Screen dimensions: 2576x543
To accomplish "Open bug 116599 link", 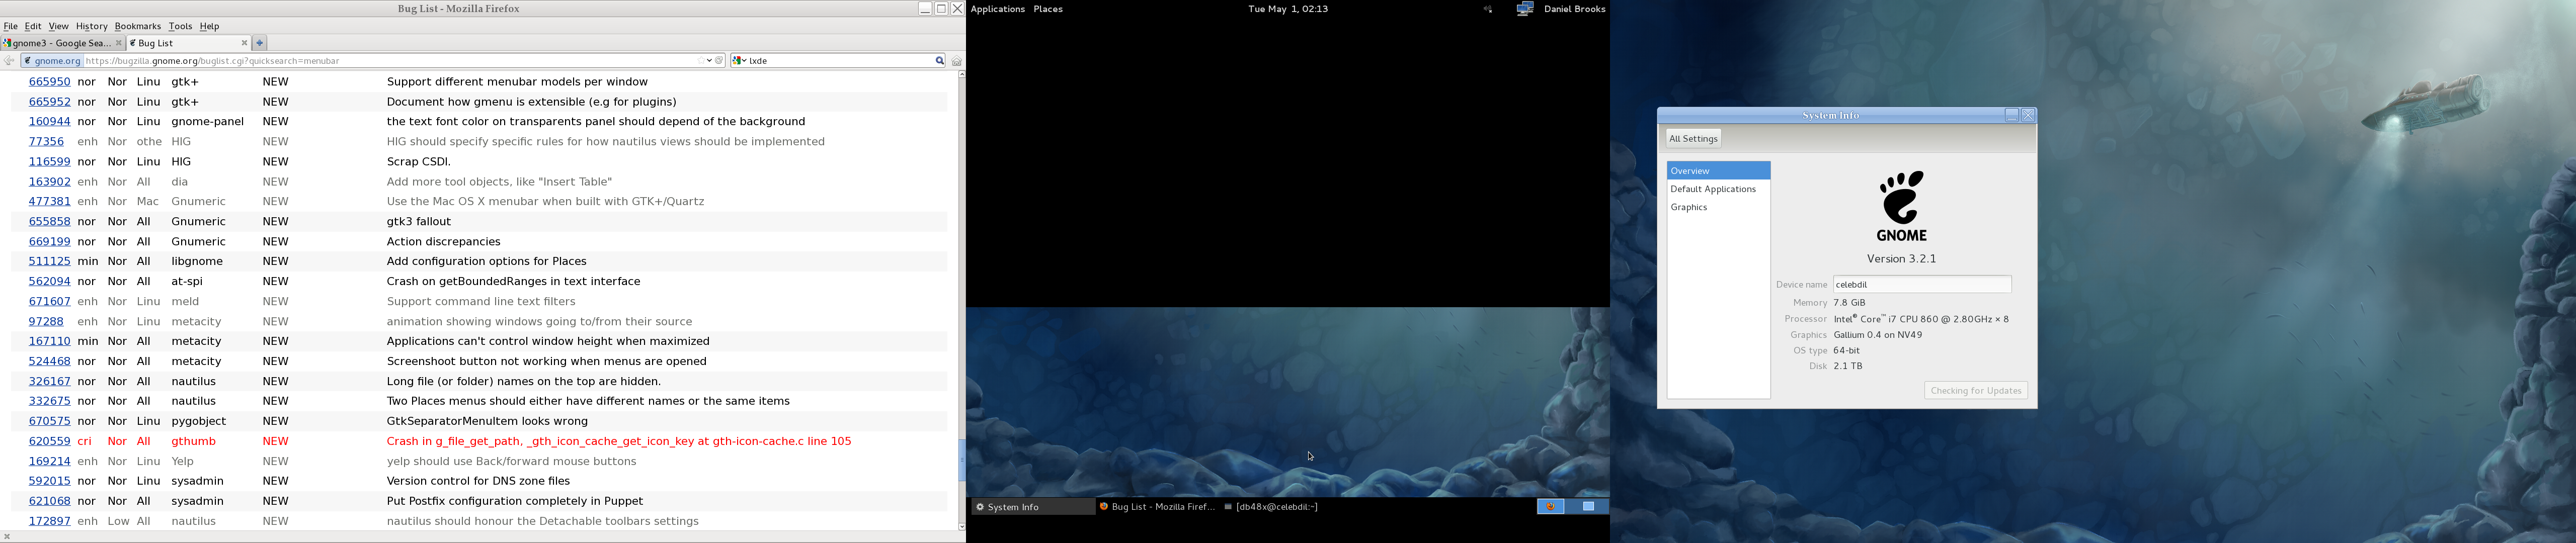I will click(50, 162).
